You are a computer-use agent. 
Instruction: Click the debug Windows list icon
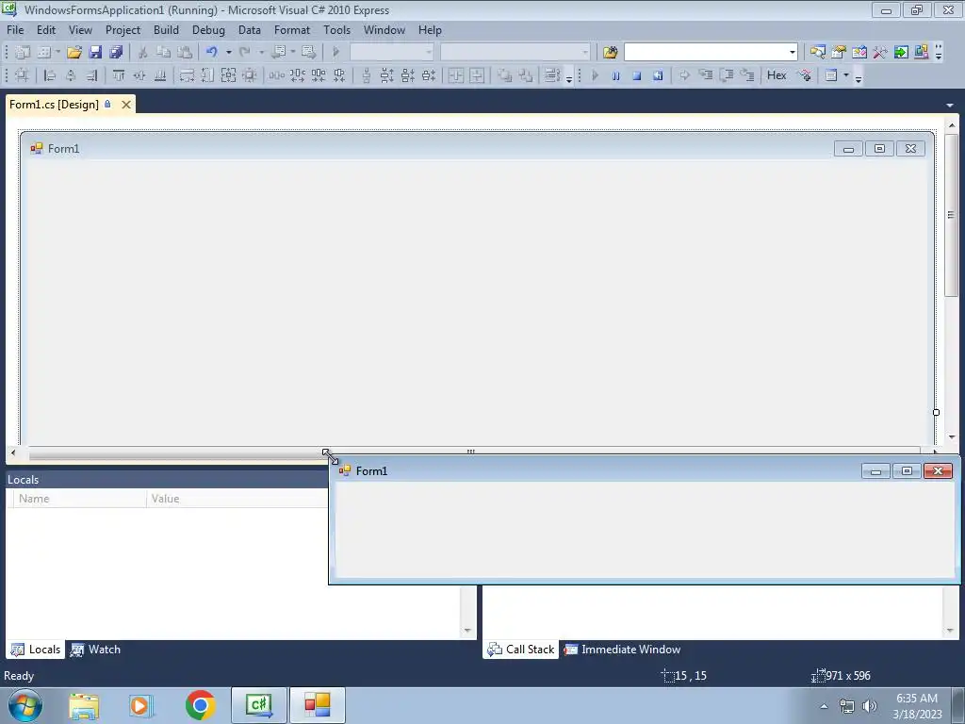coord(831,75)
